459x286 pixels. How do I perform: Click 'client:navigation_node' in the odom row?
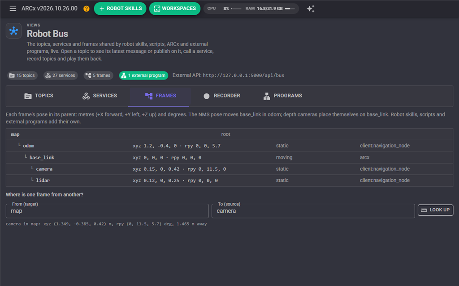coord(385,146)
